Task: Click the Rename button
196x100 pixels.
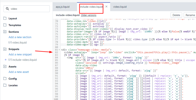Action: click(190, 15)
